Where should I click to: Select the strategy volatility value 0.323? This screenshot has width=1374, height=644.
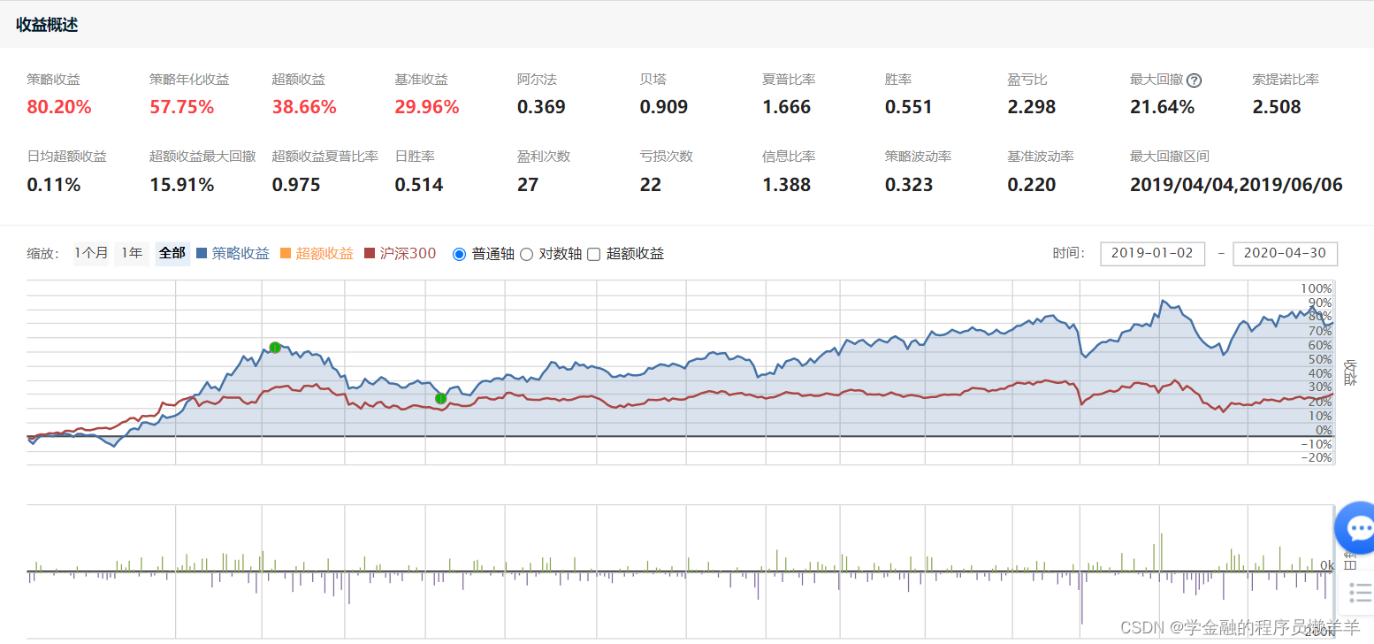(x=909, y=185)
